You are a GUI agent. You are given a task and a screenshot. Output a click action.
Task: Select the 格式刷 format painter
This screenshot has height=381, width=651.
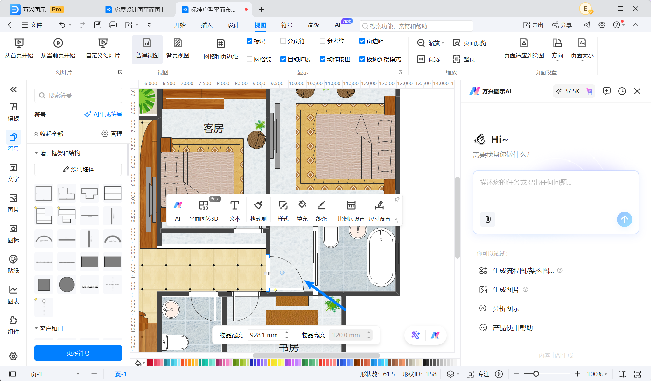coord(258,210)
